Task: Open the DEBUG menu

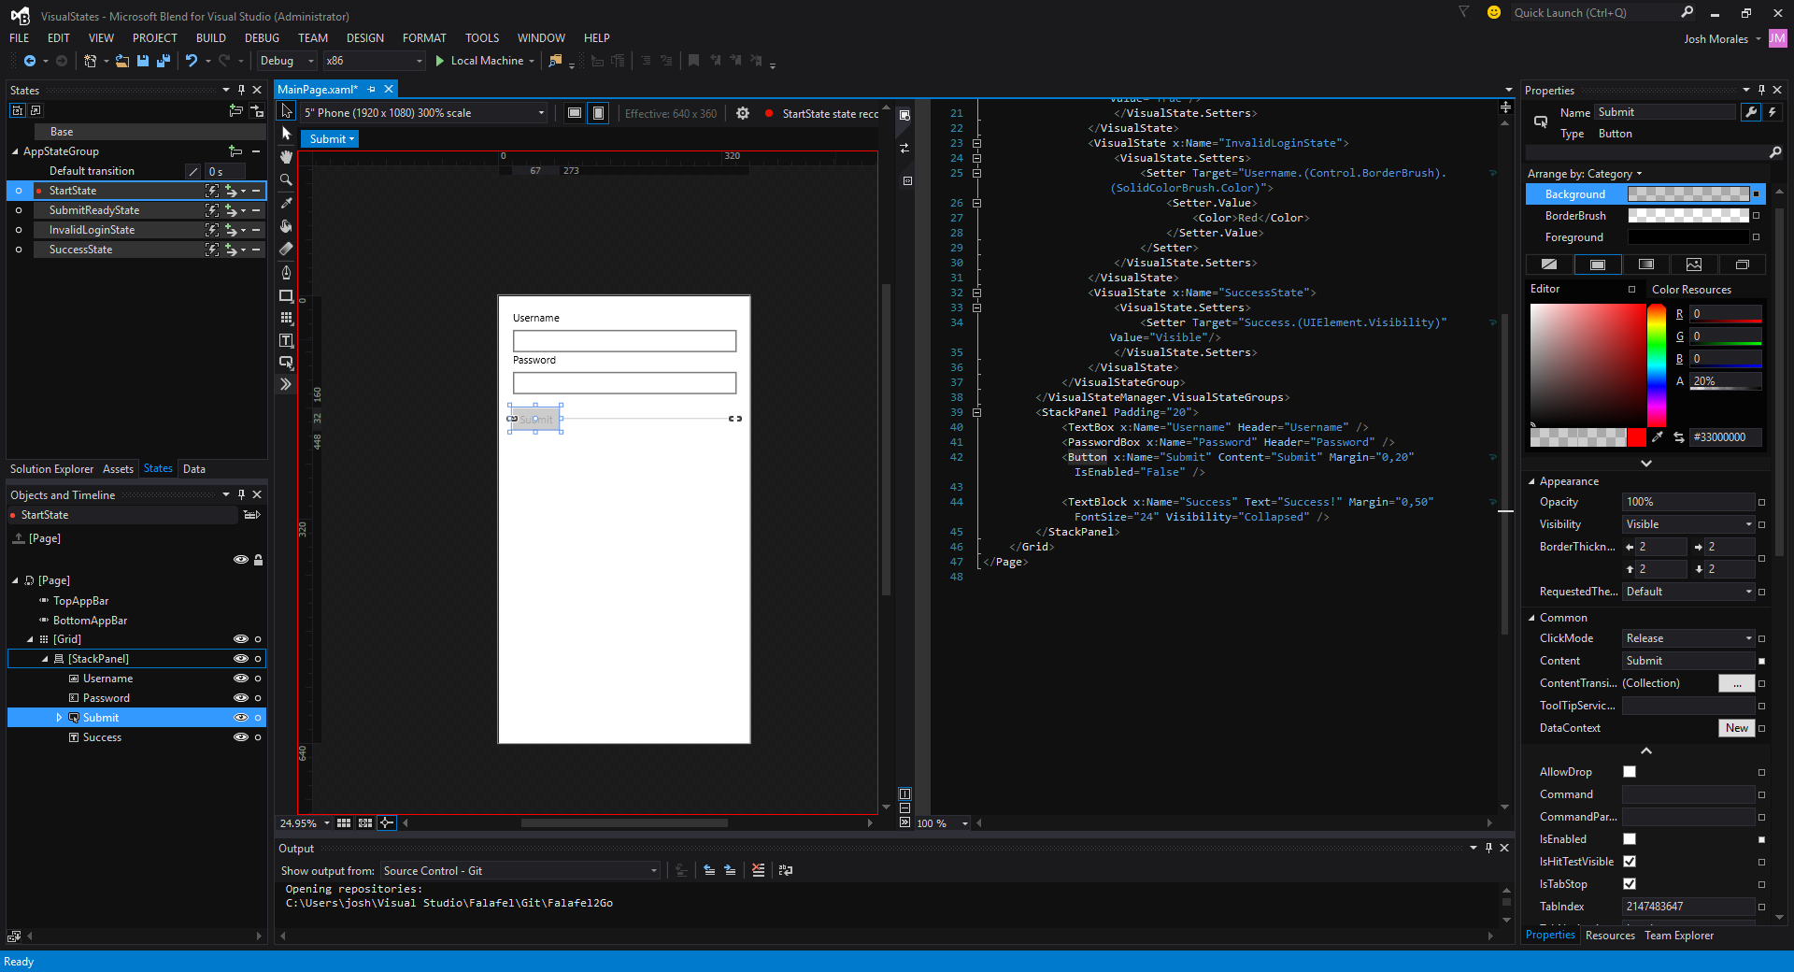Action: click(262, 38)
